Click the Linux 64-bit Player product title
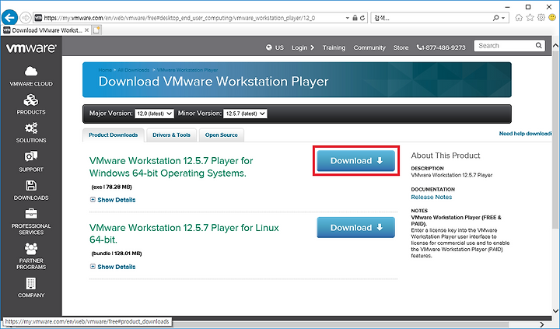The image size is (560, 329). 184,233
